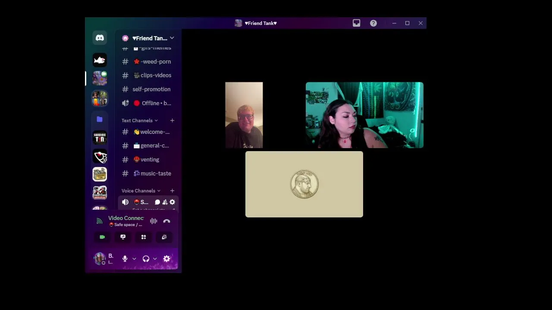Deafen audio with the headphones icon

pos(146,259)
